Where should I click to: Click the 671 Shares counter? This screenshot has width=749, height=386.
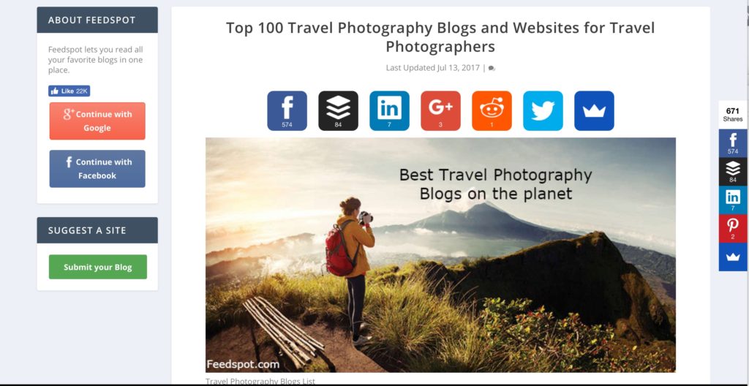tap(733, 115)
